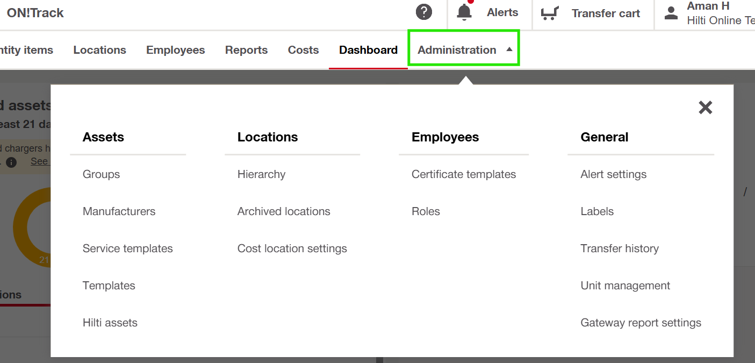Close the Administration menu with X
Image resolution: width=755 pixels, height=363 pixels.
point(705,108)
